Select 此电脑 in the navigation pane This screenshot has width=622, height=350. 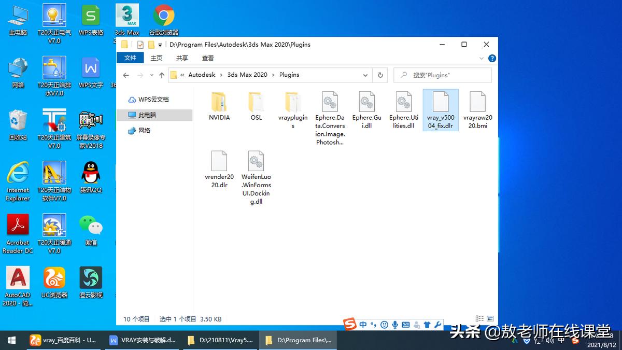tap(147, 115)
